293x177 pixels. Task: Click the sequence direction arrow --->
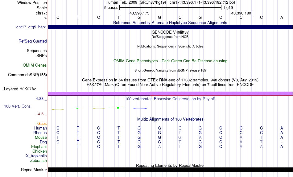click(x=44, y=18)
